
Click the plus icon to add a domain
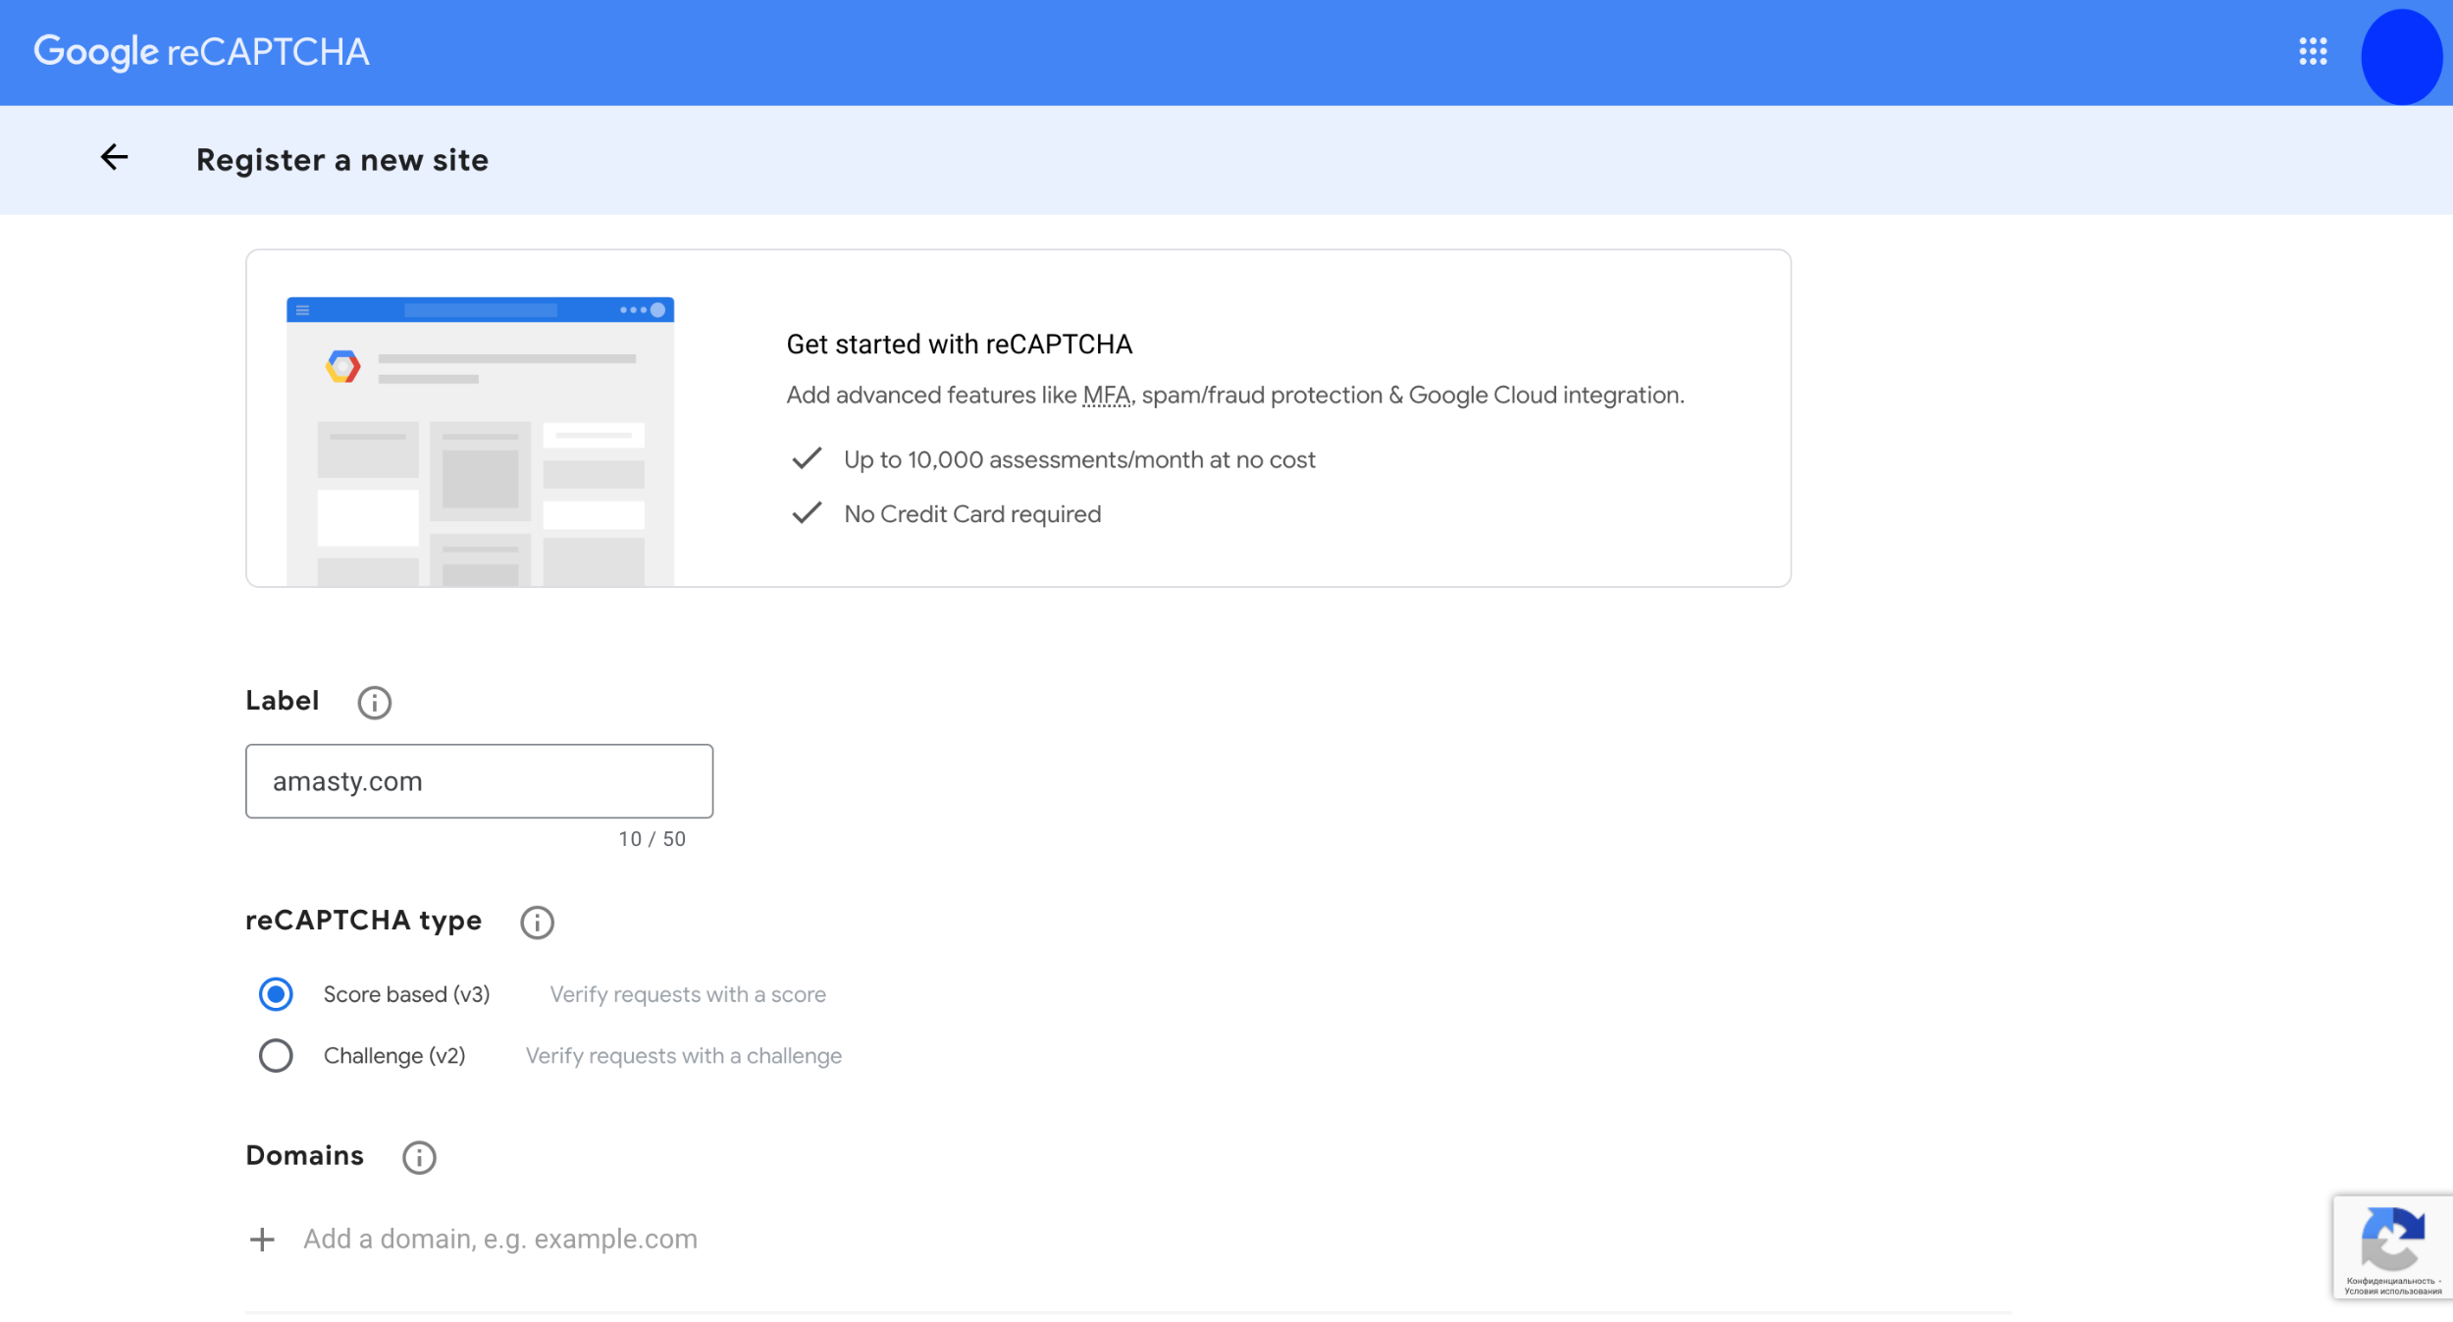pos(262,1239)
